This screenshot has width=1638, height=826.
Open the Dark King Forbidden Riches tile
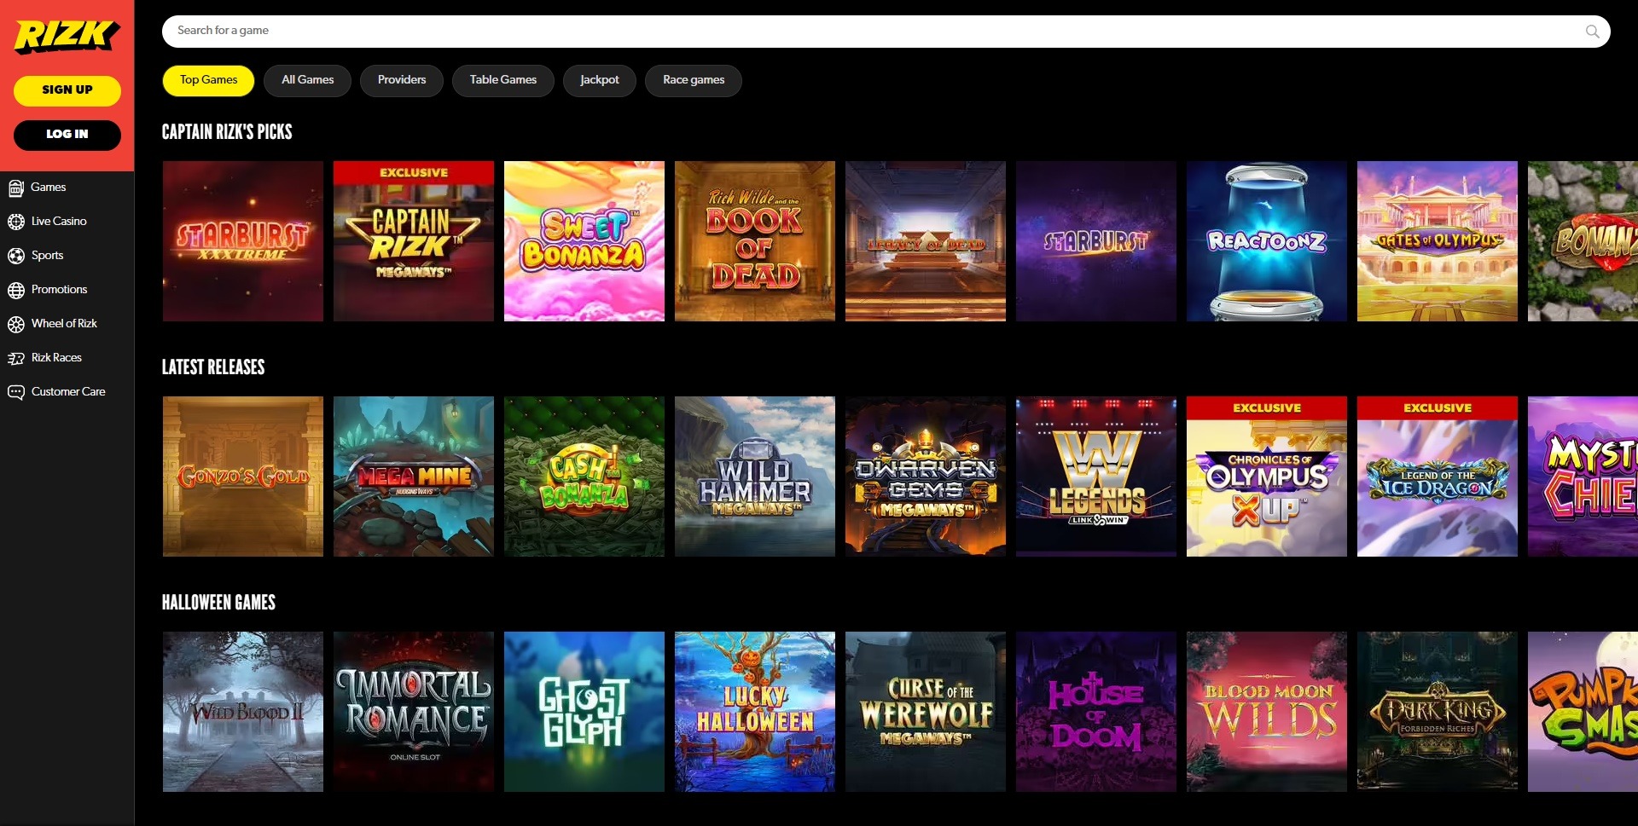click(x=1438, y=712)
